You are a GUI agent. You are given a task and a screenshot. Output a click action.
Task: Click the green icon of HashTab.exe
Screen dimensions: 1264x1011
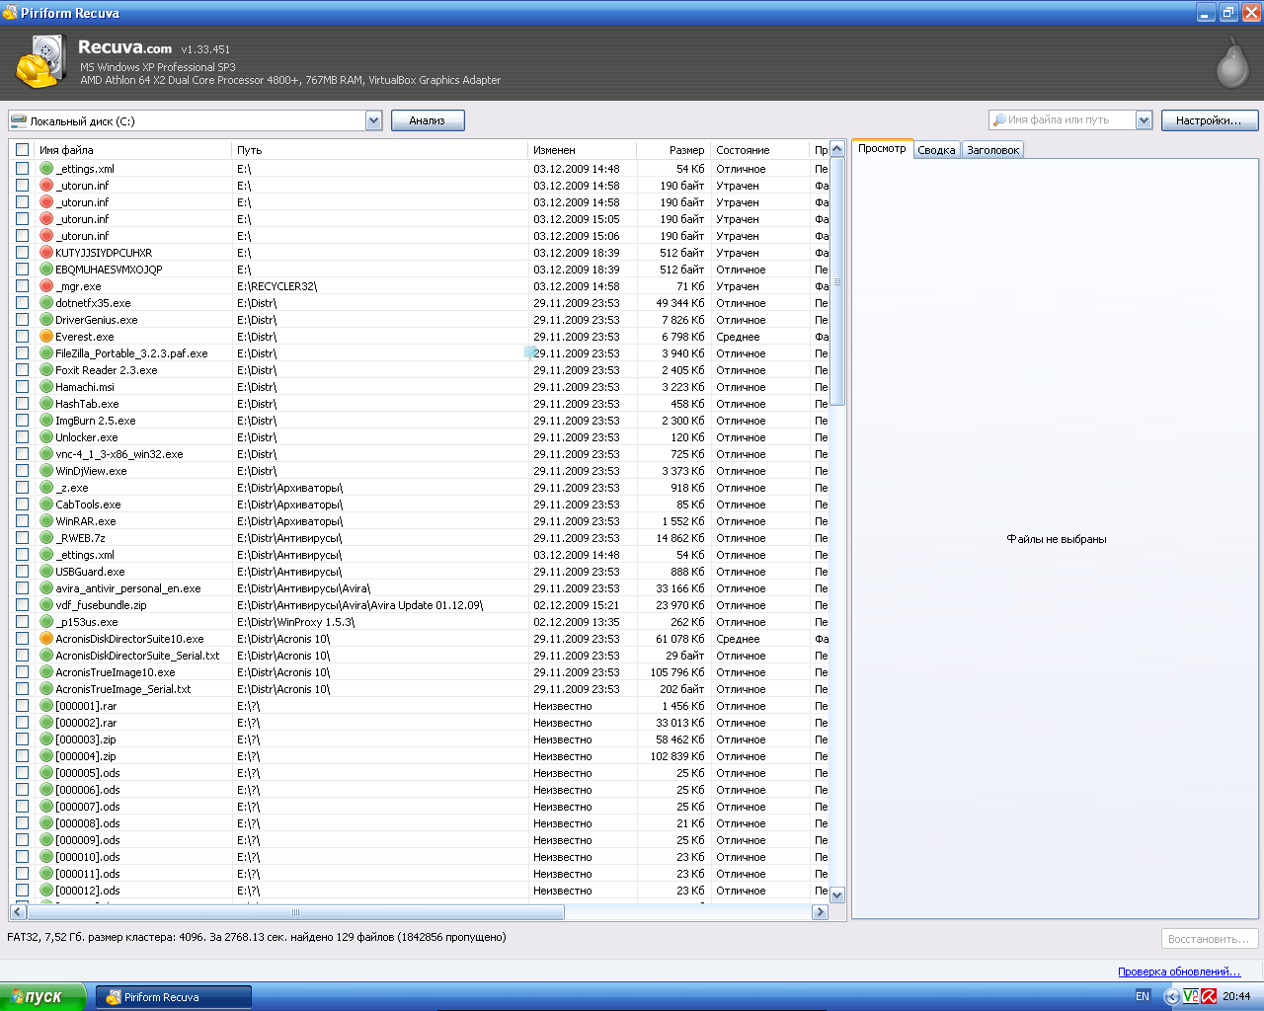pos(46,404)
